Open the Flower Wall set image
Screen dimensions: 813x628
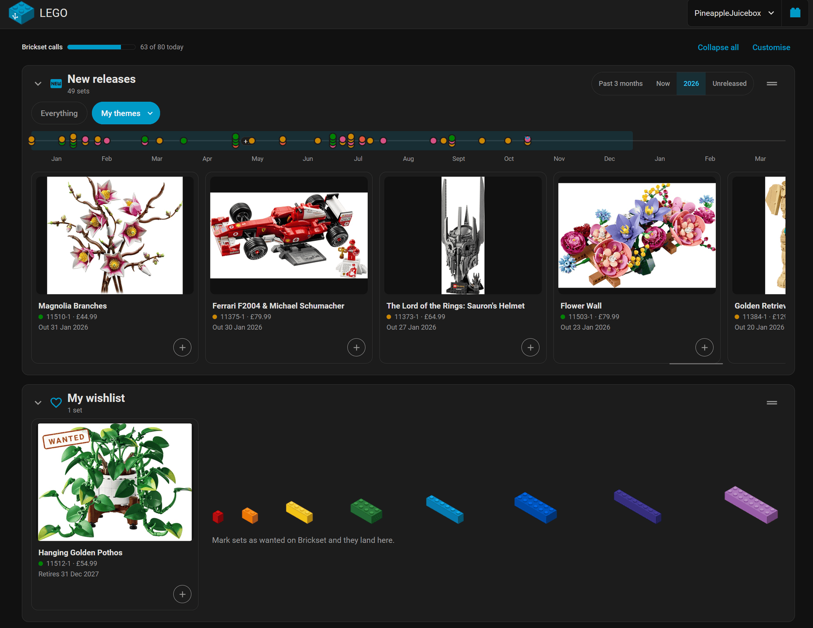(x=637, y=235)
